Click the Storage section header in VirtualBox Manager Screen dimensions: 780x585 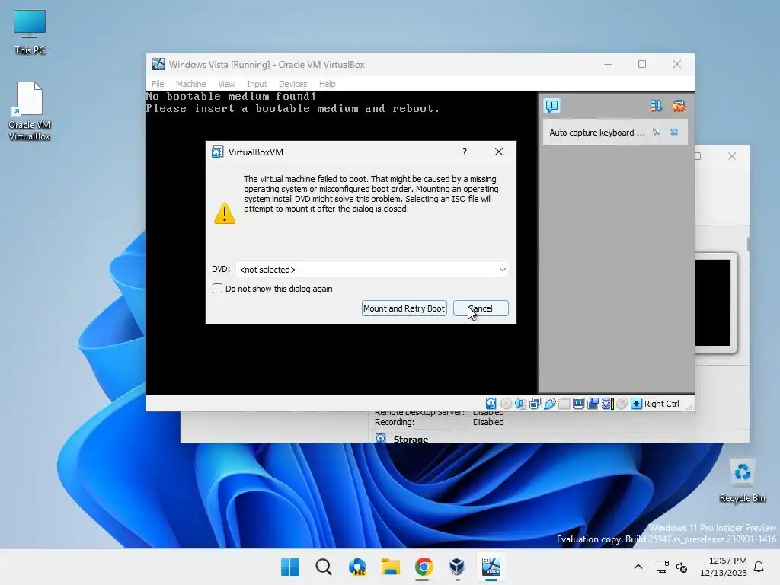click(411, 440)
